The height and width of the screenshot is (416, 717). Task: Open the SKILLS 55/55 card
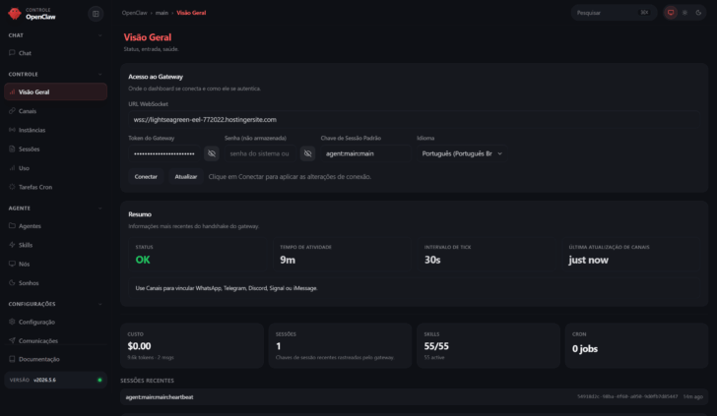489,345
